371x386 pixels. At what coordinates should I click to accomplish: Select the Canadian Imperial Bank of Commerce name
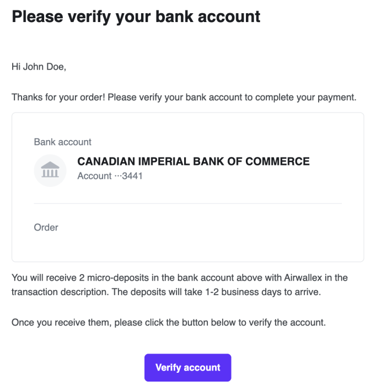tap(193, 162)
